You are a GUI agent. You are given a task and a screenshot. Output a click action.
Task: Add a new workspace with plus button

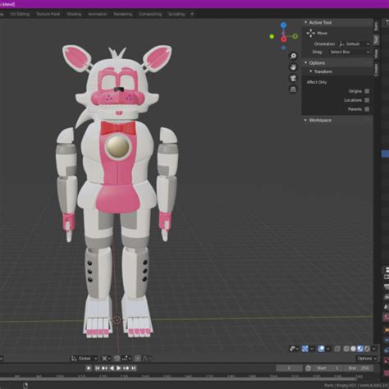(192, 14)
